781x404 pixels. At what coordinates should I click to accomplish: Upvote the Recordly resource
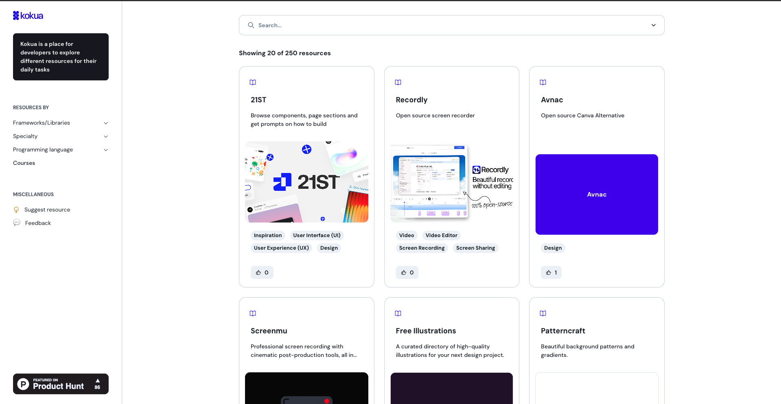tap(407, 272)
